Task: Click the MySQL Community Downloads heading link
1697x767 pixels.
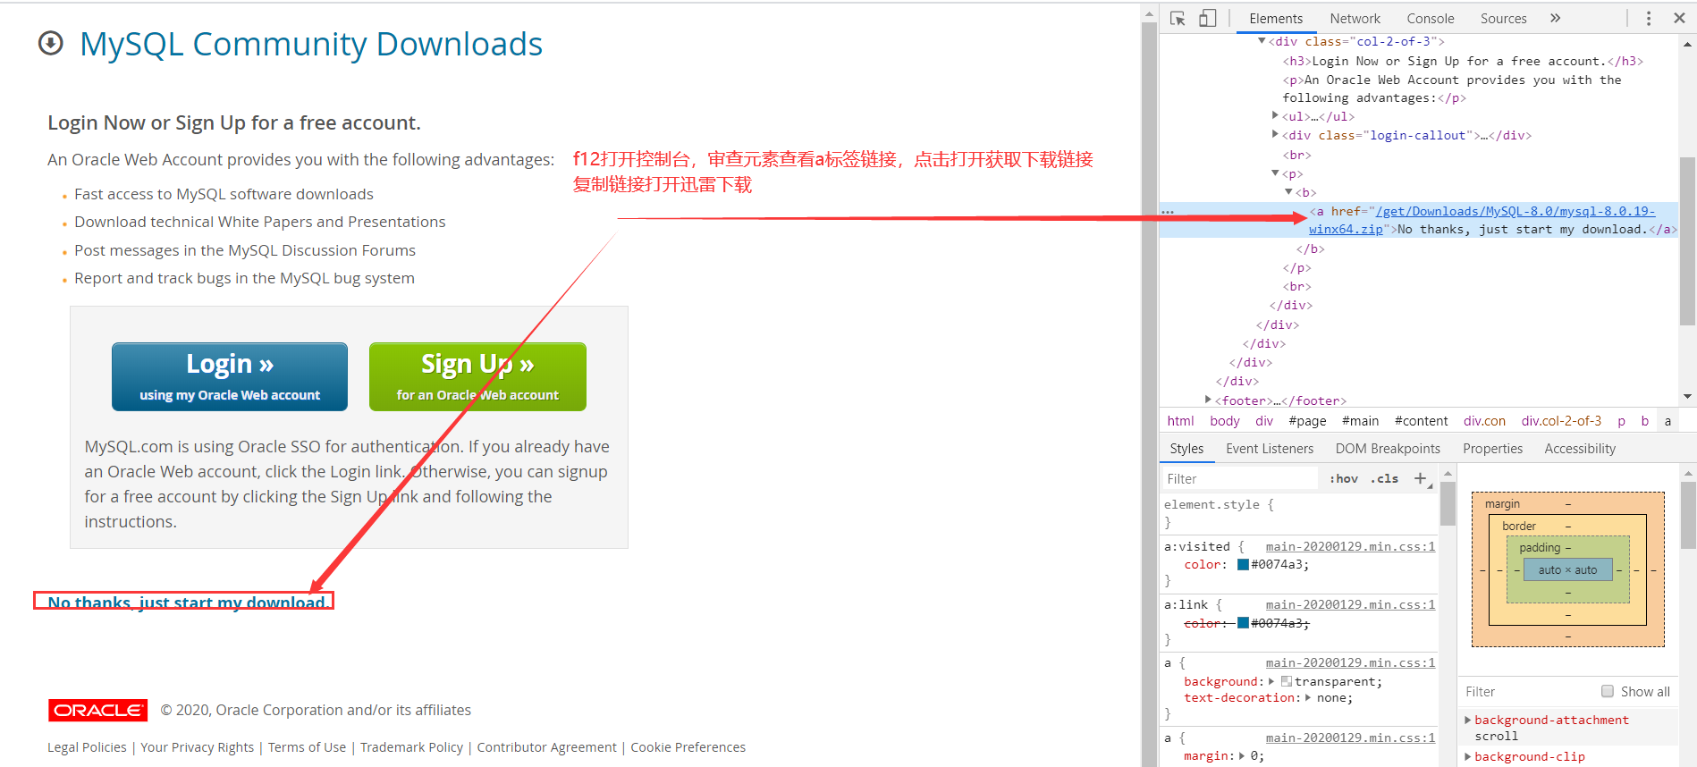Action: [310, 44]
